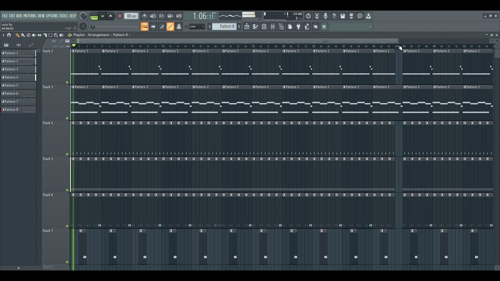
Task: Open the audio editor scissors icon
Action: [317, 16]
